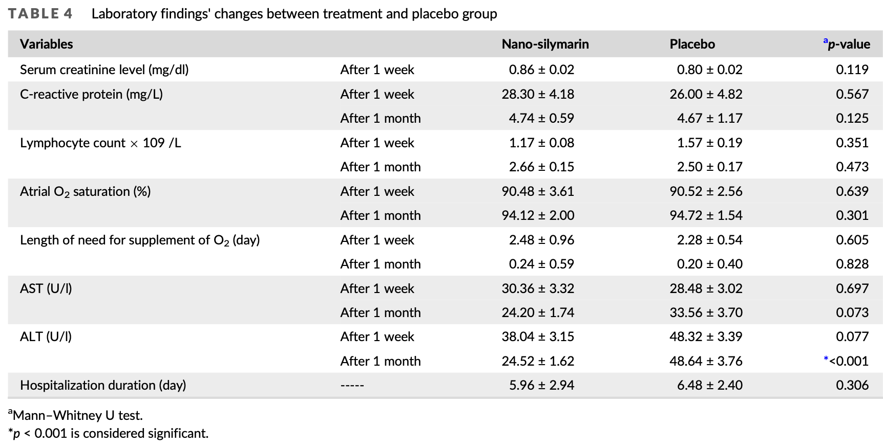Click the 'Serum creatinine level (mg/dl)' row label
Viewport: 883px width, 448px height.
pos(104,70)
